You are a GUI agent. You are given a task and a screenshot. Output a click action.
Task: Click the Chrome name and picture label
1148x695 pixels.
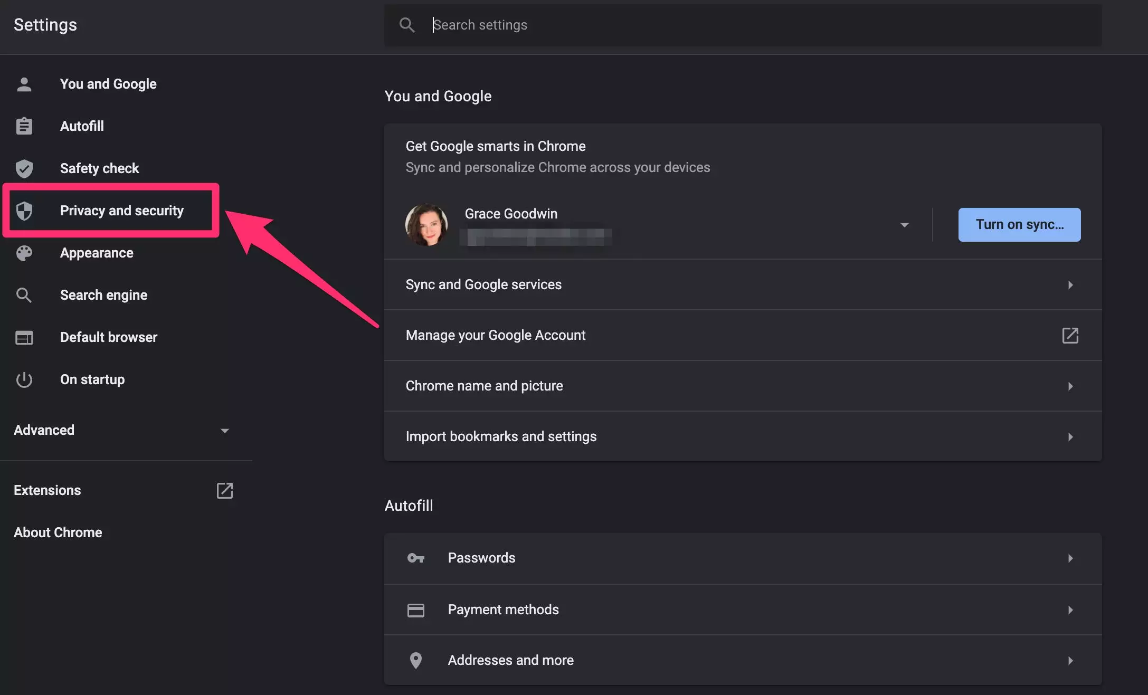tap(484, 386)
